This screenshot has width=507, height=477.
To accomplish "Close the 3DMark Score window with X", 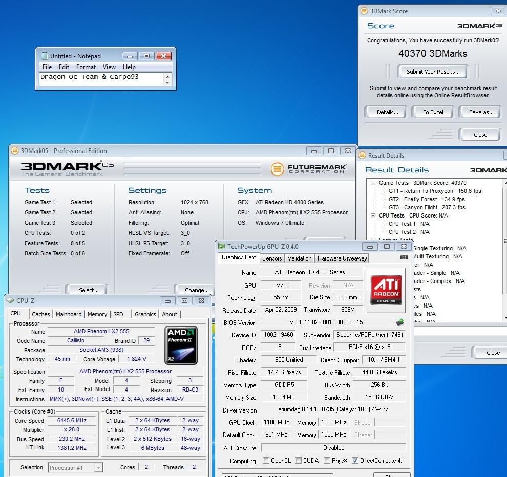I will 498,11.
